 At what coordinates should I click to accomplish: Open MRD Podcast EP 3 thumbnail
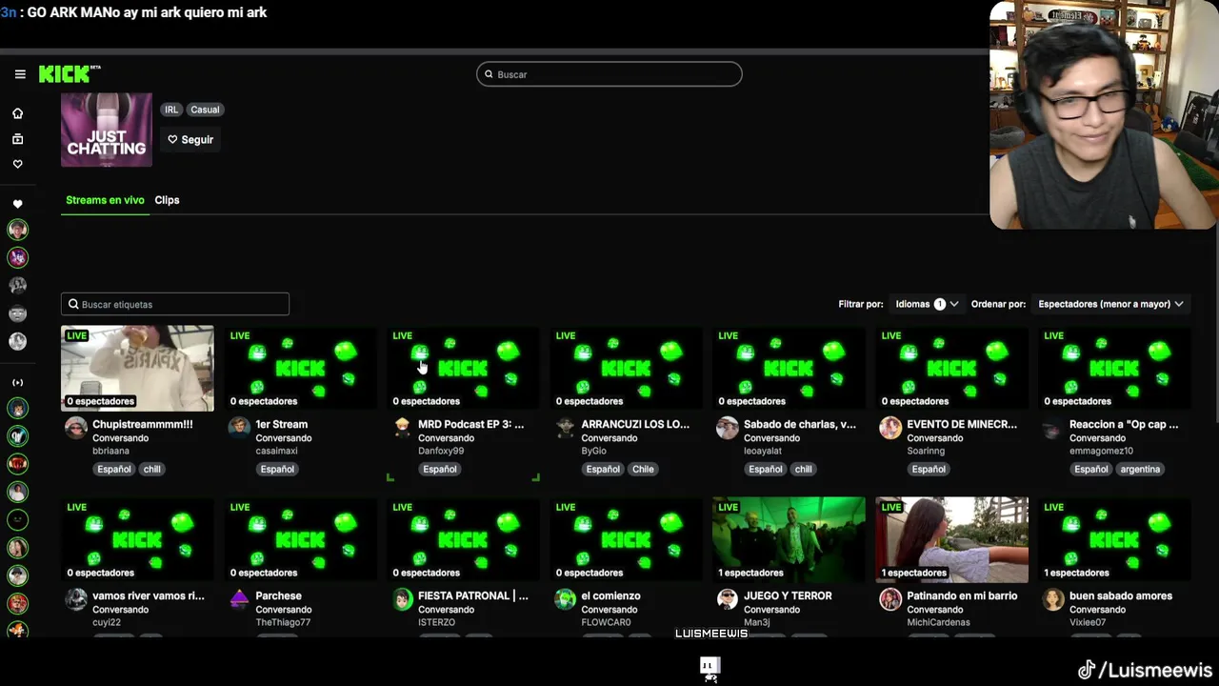pos(463,369)
